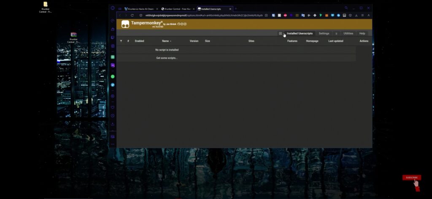This screenshot has width=432, height=199.
Task: Open the red adblock extension icon
Action: (285, 16)
